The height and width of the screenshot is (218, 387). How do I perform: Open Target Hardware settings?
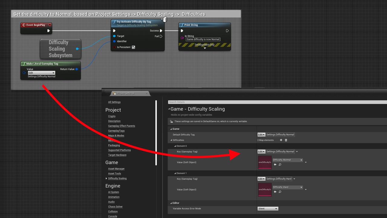click(x=117, y=155)
